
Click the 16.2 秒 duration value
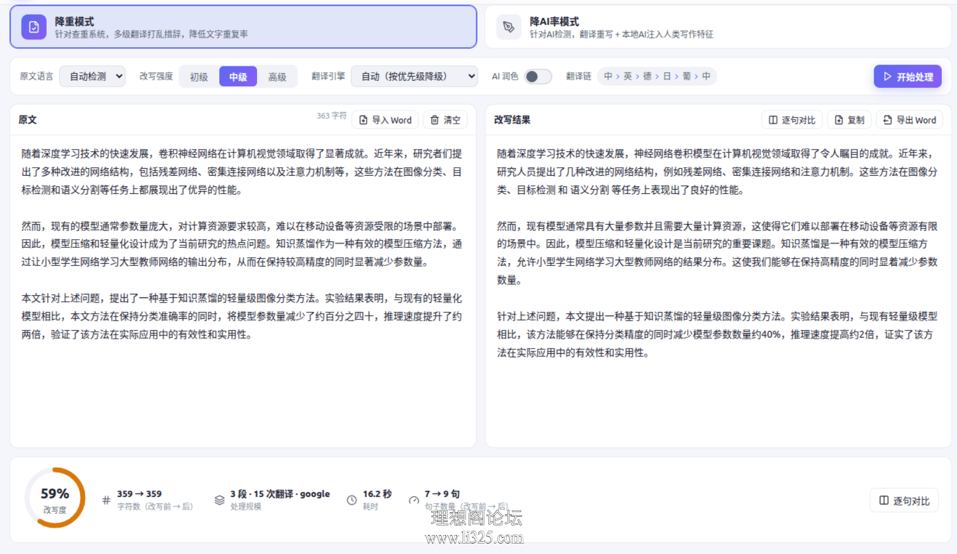377,493
